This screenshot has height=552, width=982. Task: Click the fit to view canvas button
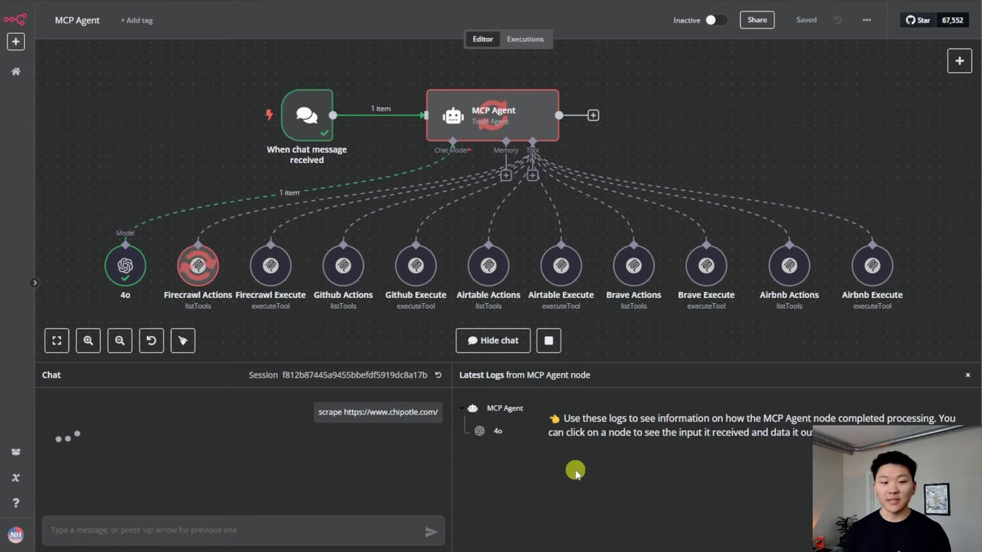tap(57, 340)
